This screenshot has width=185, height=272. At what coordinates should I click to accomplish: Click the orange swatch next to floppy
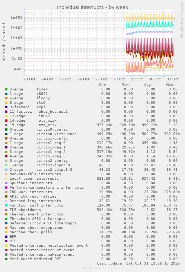pos(6,98)
